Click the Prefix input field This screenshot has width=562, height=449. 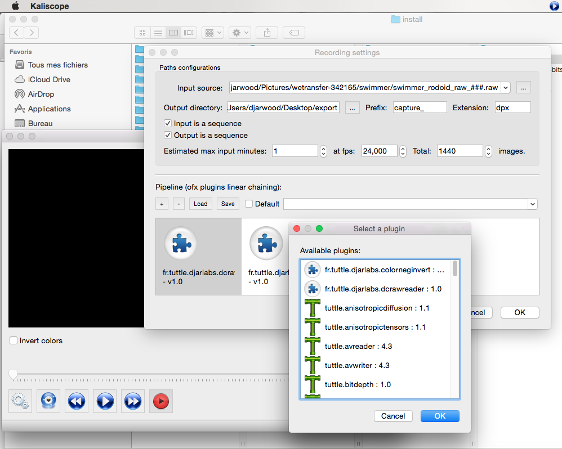pos(420,107)
